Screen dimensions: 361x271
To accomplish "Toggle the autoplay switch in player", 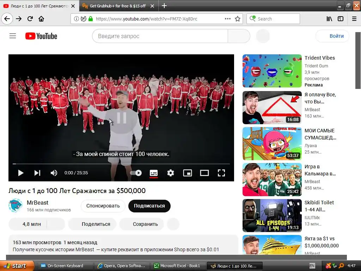I will 136,173.
